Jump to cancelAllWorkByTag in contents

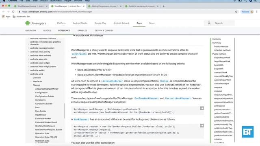pyautogui.click(x=223, y=76)
